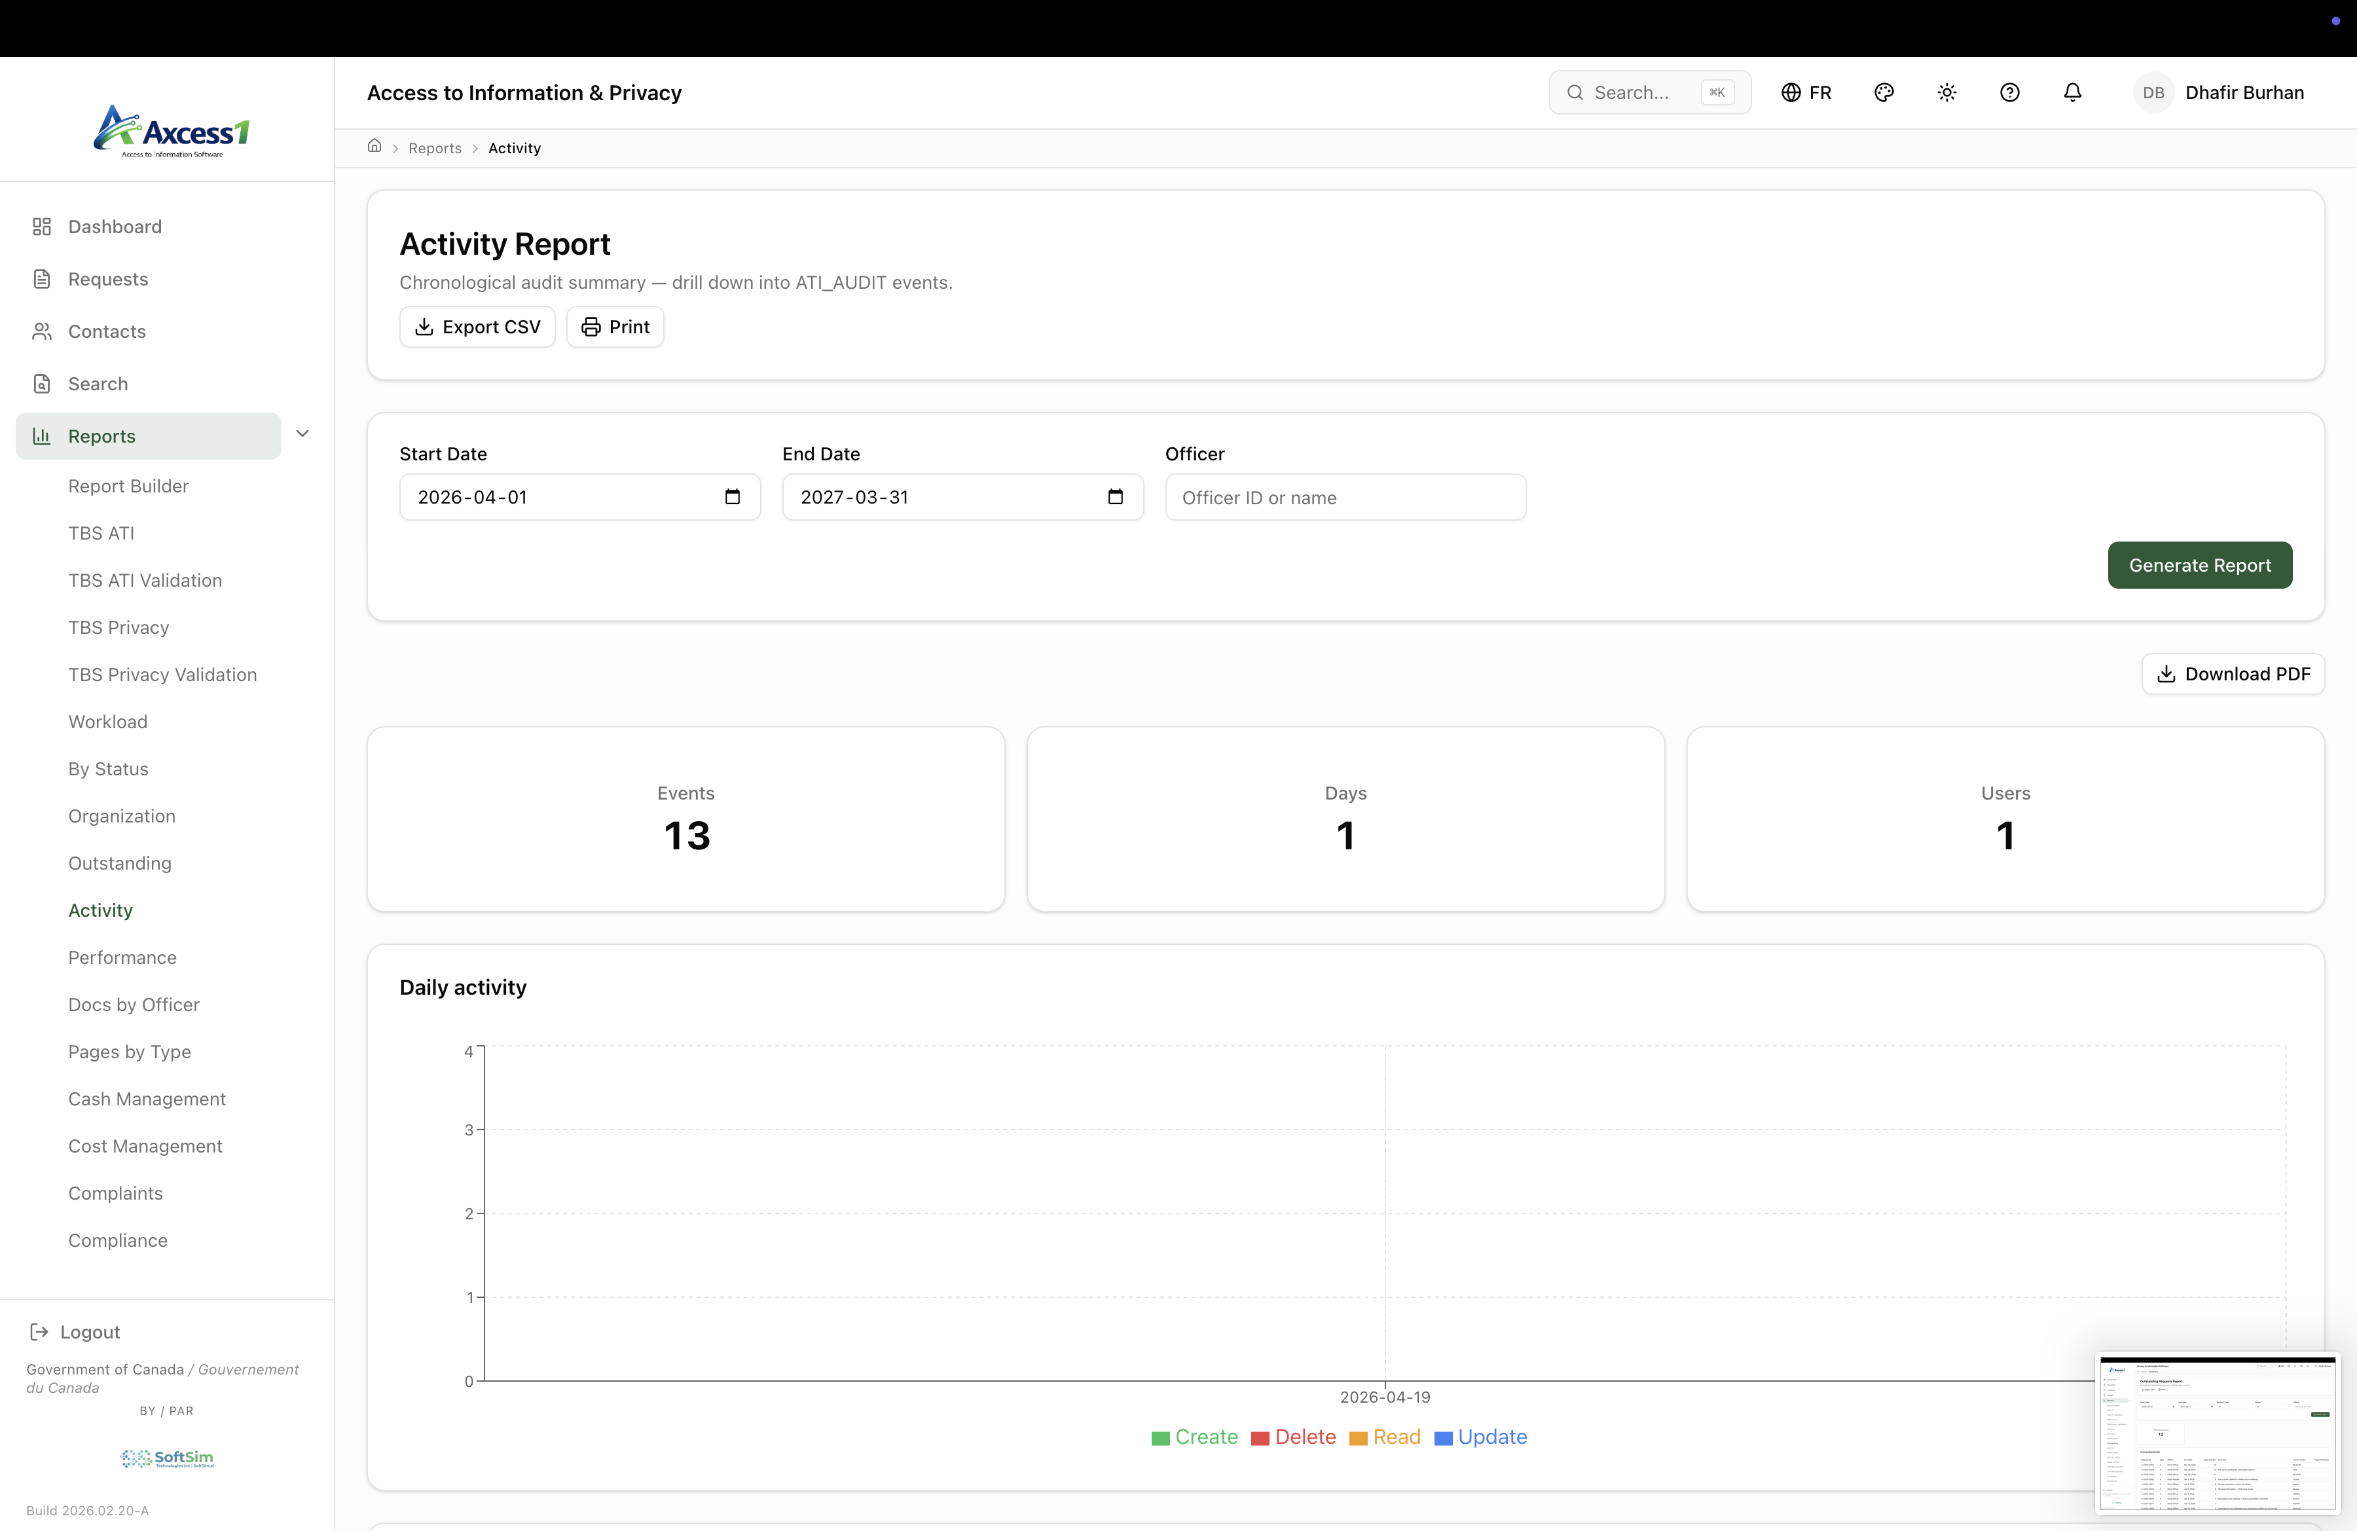Open the notification bell
Viewport: 2357px width, 1531px height.
tap(2072, 92)
